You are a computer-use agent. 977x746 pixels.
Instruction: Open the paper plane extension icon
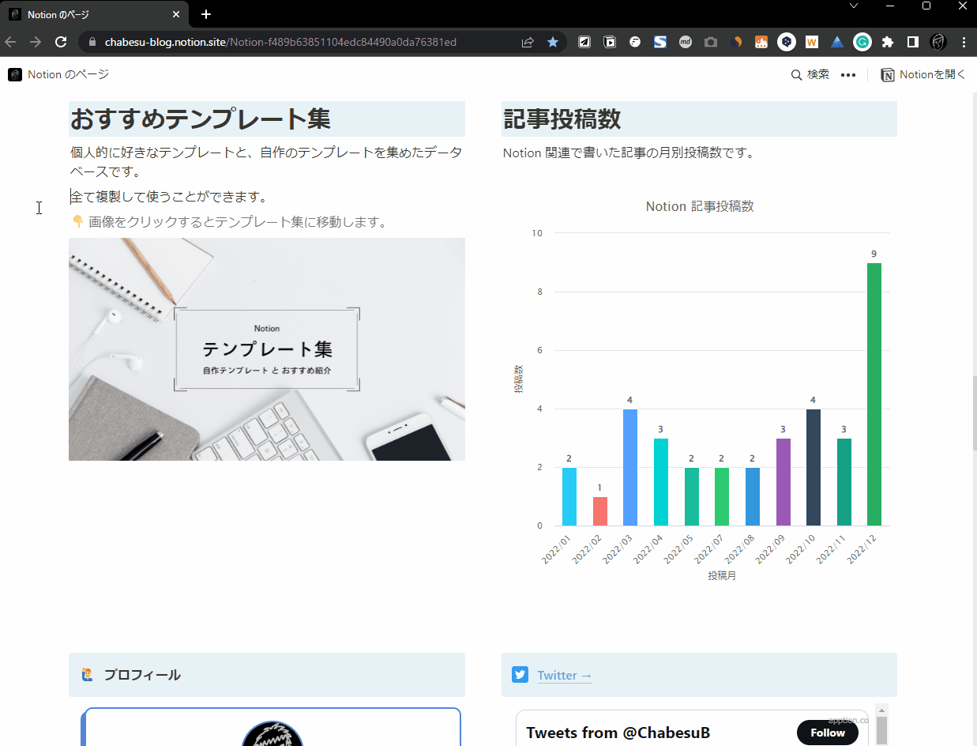pos(584,42)
